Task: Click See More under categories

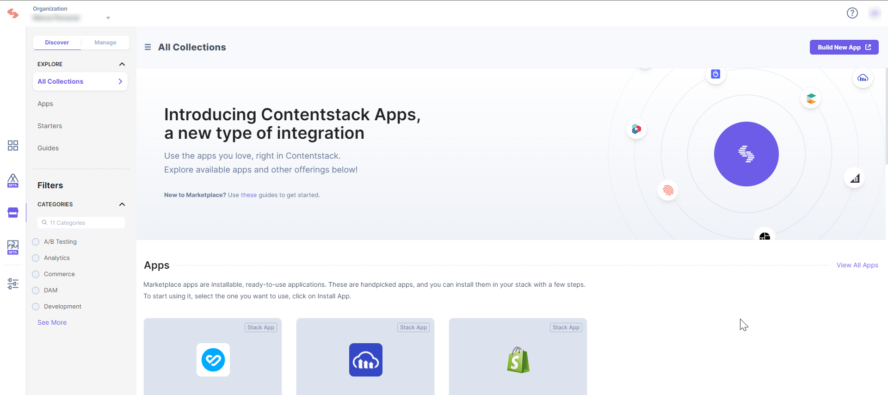Action: click(x=52, y=322)
